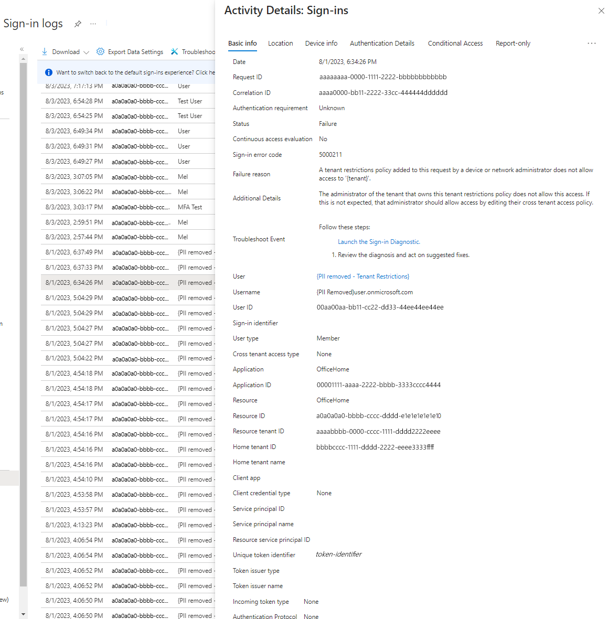Image resolution: width=608 pixels, height=619 pixels.
Task: Select the 8/1/2023, 4:54:10 PM row
Action: click(x=128, y=479)
